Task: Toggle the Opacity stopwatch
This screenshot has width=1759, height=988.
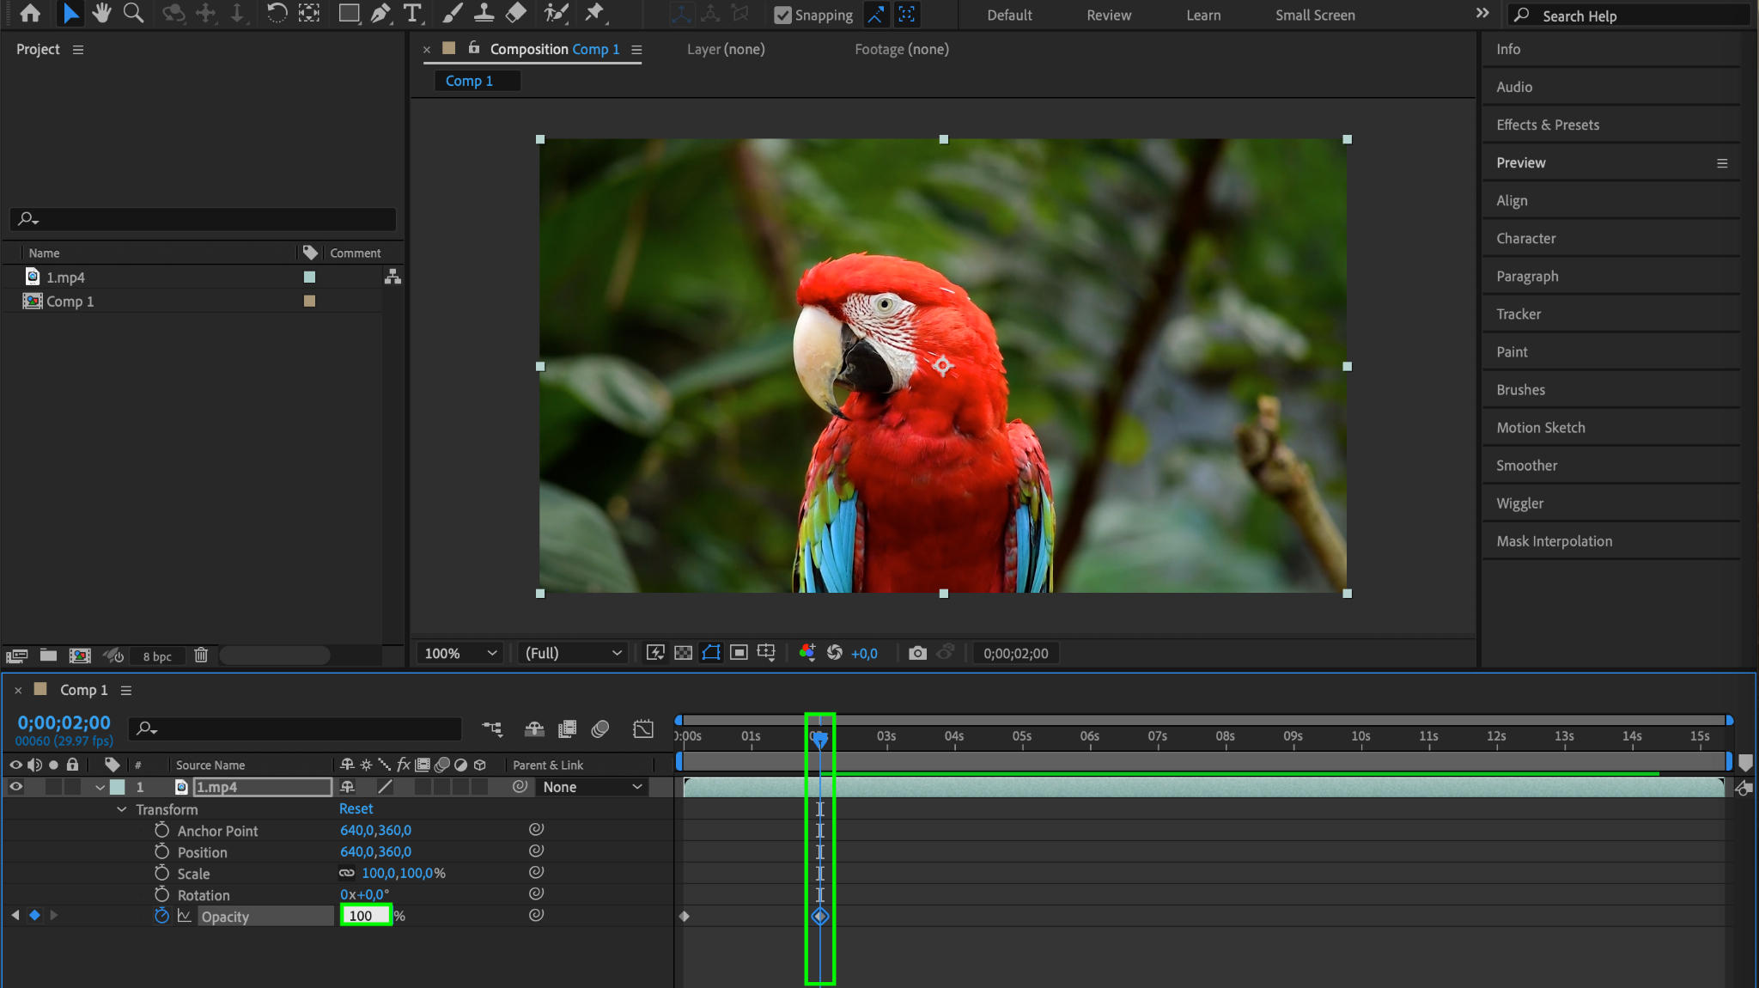Action: coord(161,916)
